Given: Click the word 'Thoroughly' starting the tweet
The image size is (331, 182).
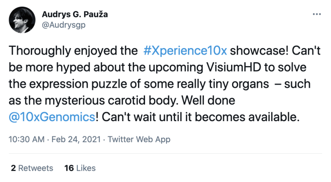Looking at the screenshot, I should click(40, 51).
